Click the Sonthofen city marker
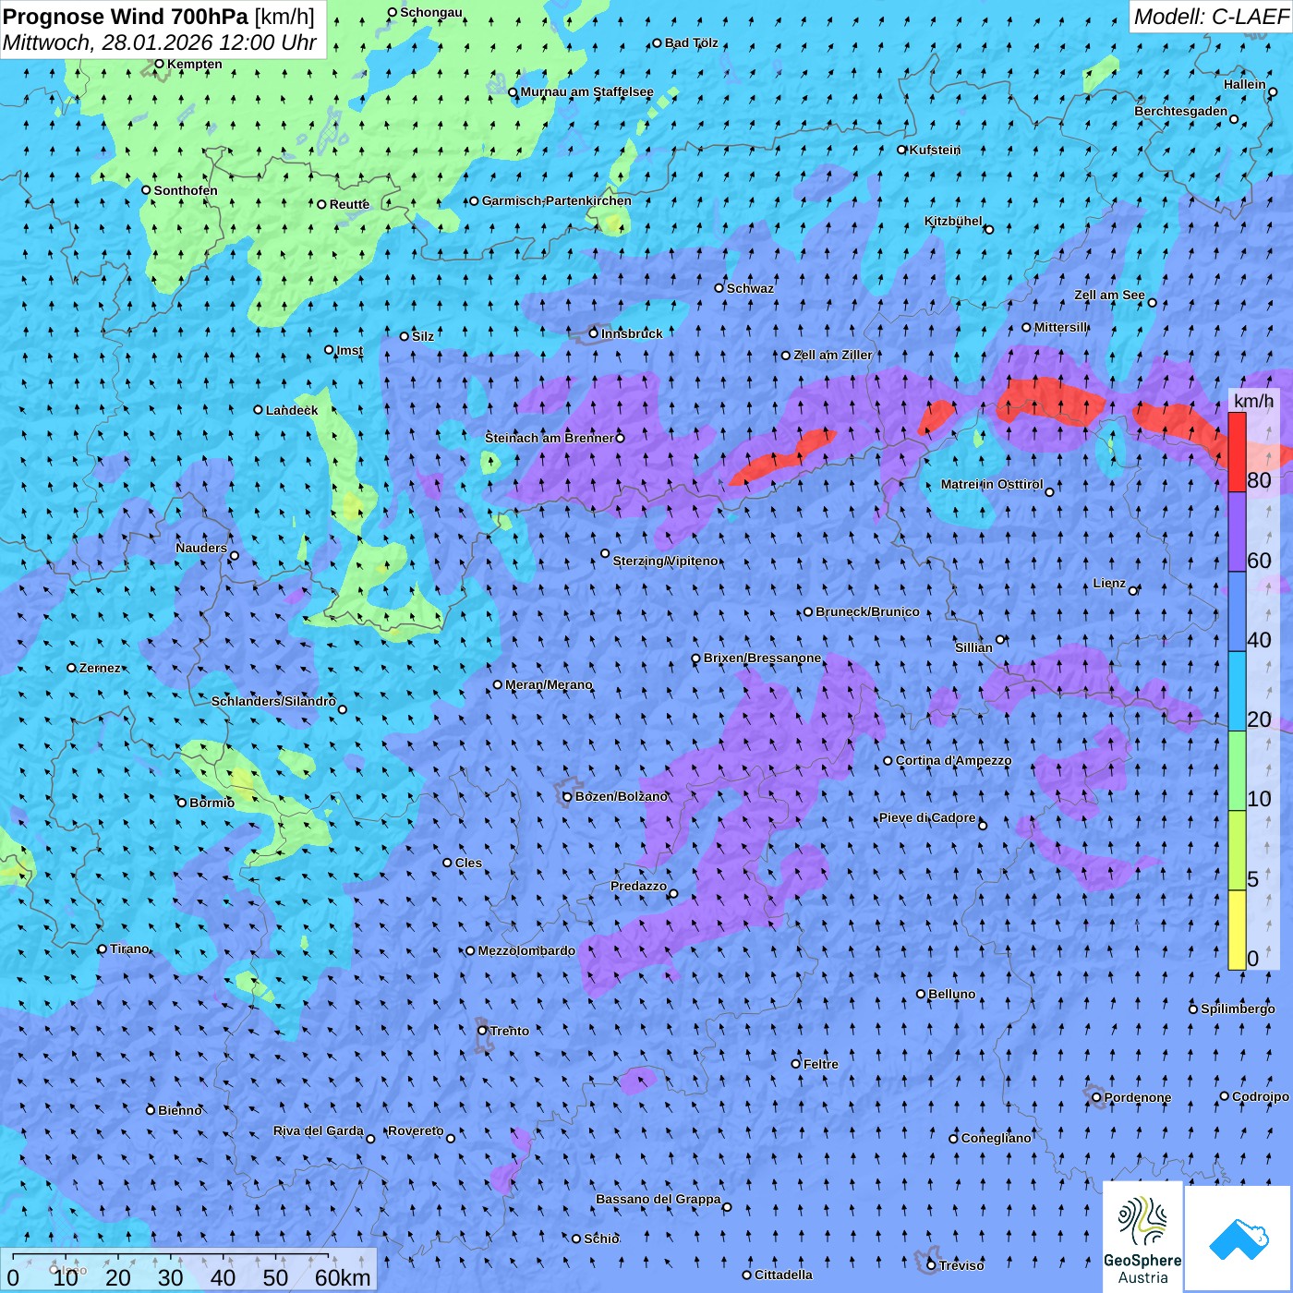Screen dimensions: 1293x1293 pos(146,190)
